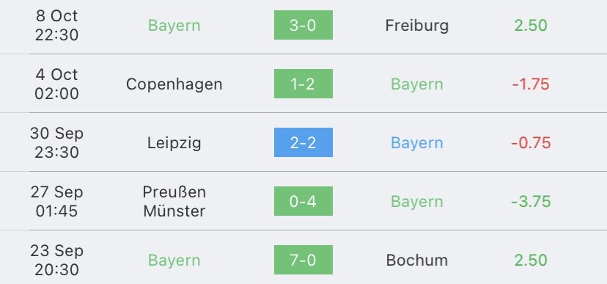Click Bayern in the Copenhagen match row
This screenshot has width=607, height=284.
click(417, 84)
